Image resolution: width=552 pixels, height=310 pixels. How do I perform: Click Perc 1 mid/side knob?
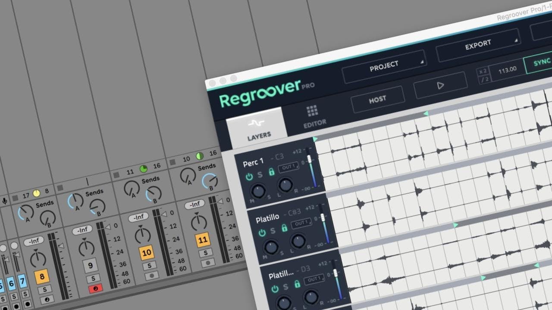click(258, 191)
